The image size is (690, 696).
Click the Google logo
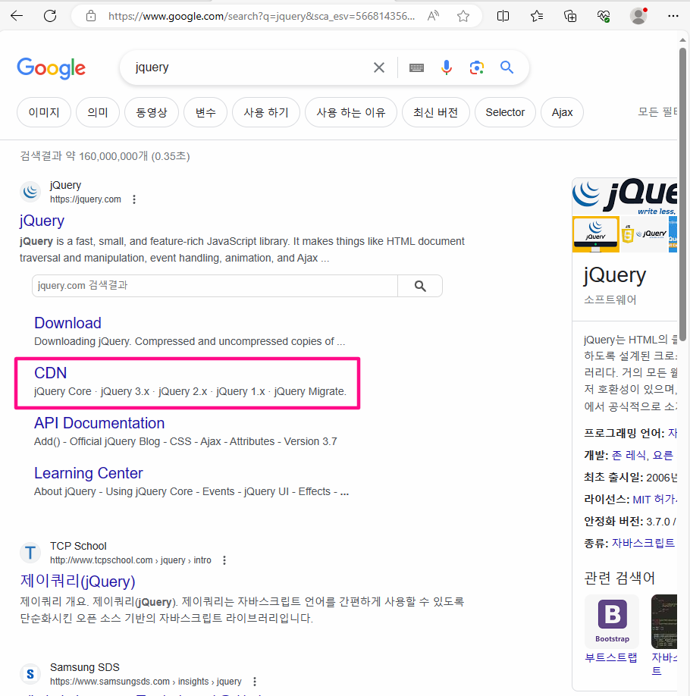coord(51,68)
